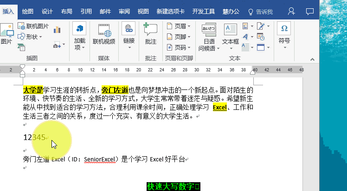The width and height of the screenshot is (347, 191).
Task: Click the text 好平台 in last line
Action: coord(175,159)
